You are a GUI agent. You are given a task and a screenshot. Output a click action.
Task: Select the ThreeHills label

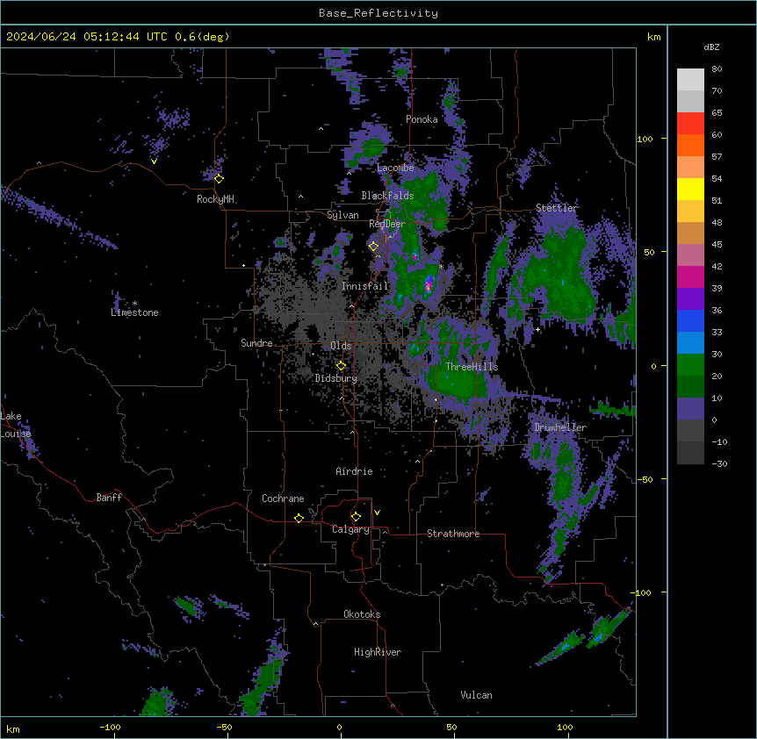pos(472,367)
